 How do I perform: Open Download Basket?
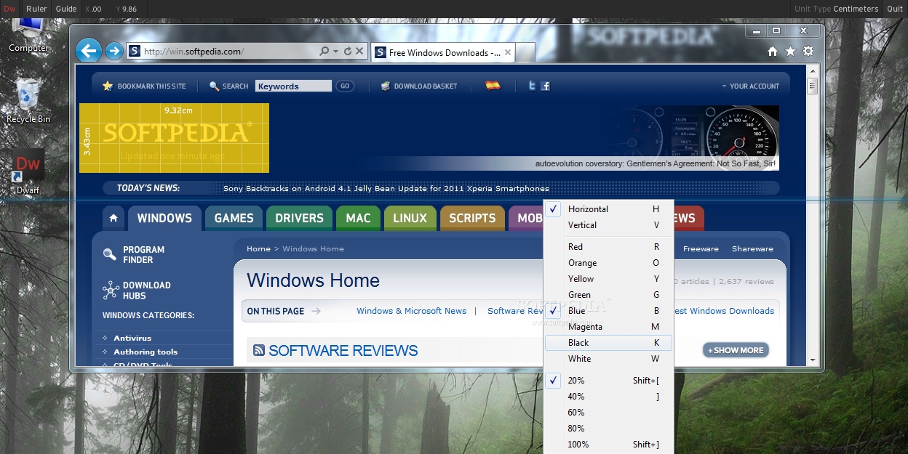tap(419, 86)
